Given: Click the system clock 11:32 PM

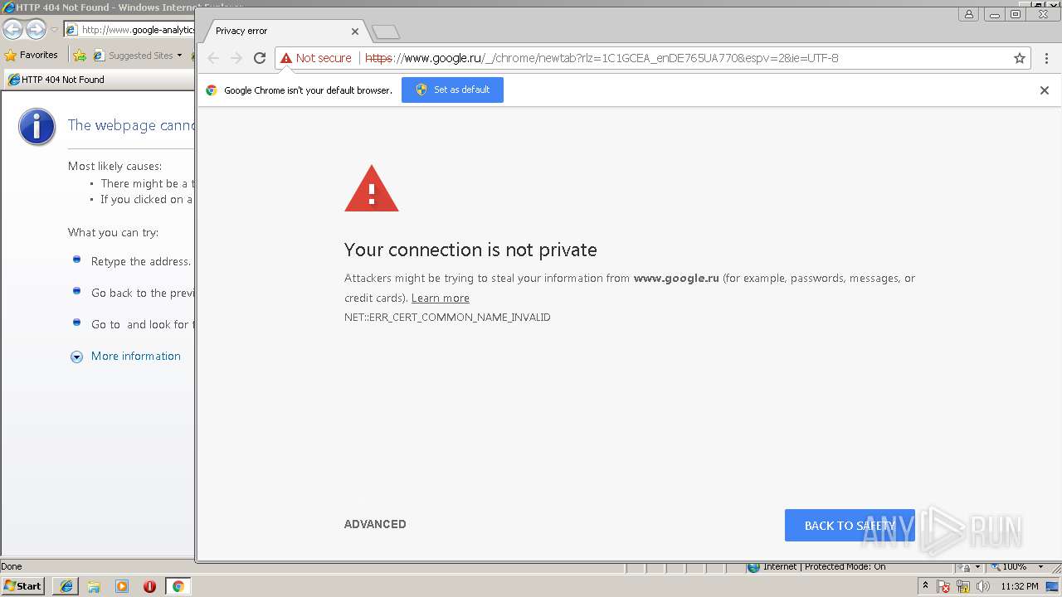Looking at the screenshot, I should pos(1020,586).
